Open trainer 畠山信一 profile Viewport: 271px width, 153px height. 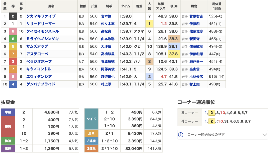tap(196, 69)
